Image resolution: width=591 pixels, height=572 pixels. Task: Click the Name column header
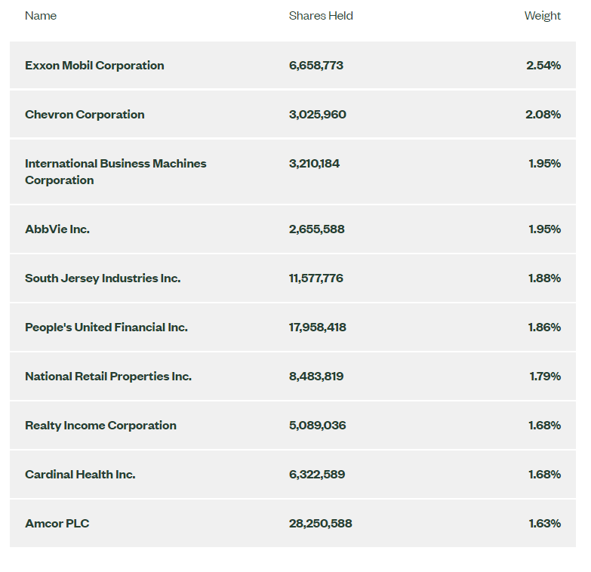point(41,16)
